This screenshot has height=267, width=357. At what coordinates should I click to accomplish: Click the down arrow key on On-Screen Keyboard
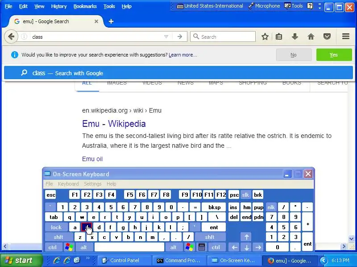coord(247,247)
